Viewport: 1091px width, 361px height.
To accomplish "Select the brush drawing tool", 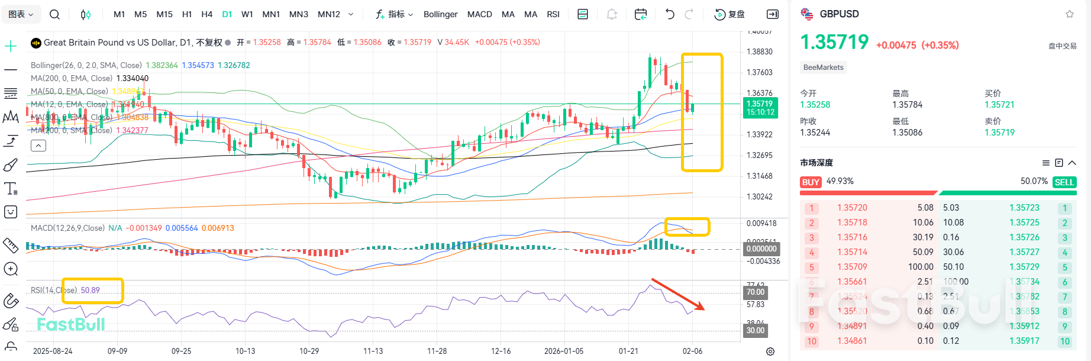I will coord(11,165).
